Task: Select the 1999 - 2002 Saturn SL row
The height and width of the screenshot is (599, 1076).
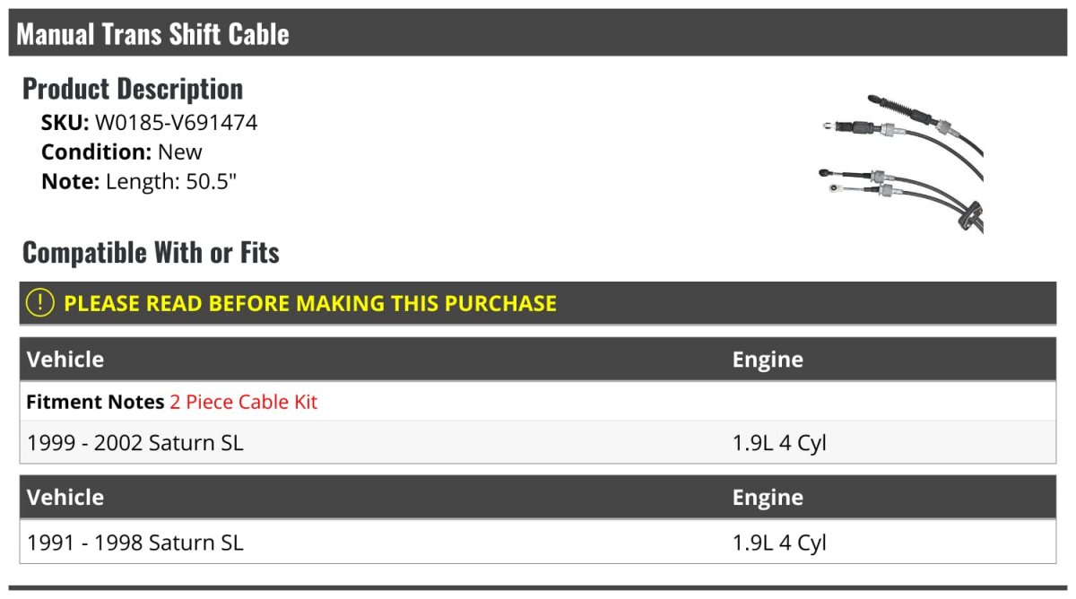Action: click(538, 442)
